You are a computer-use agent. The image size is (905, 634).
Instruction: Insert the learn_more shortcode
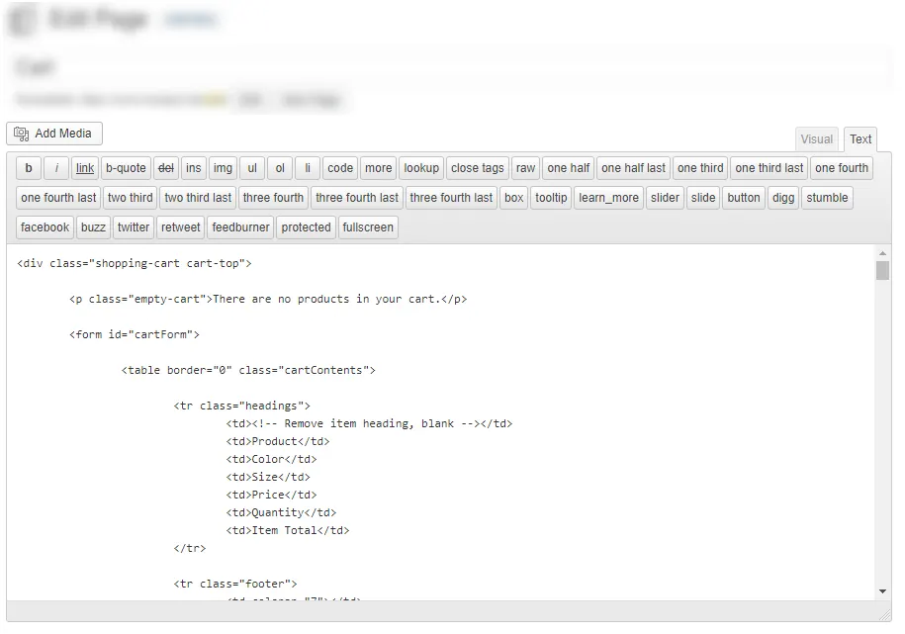click(x=609, y=198)
